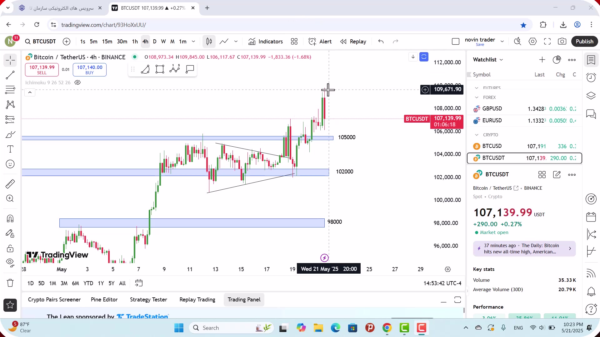Select the rectangle shape in floating toolbar
The image size is (600, 337).
pyautogui.click(x=160, y=69)
